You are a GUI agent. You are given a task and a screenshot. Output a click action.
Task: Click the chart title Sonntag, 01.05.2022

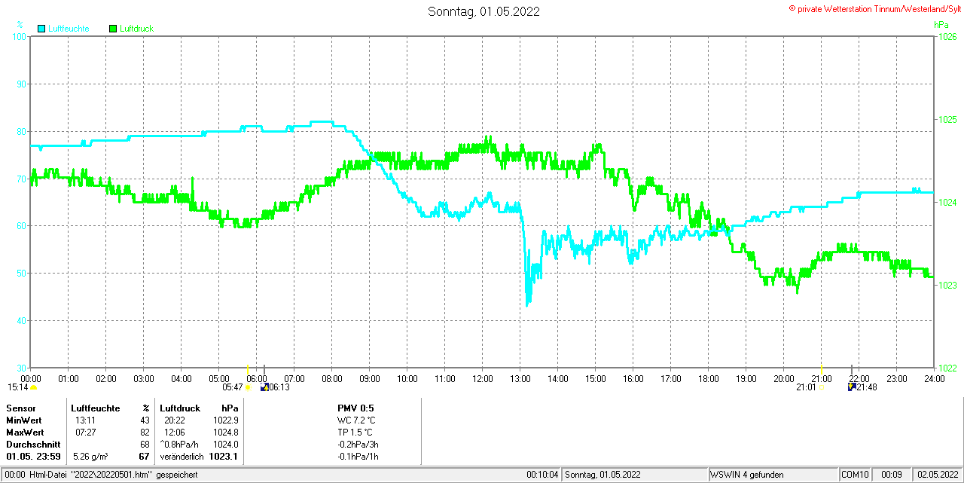484,11
